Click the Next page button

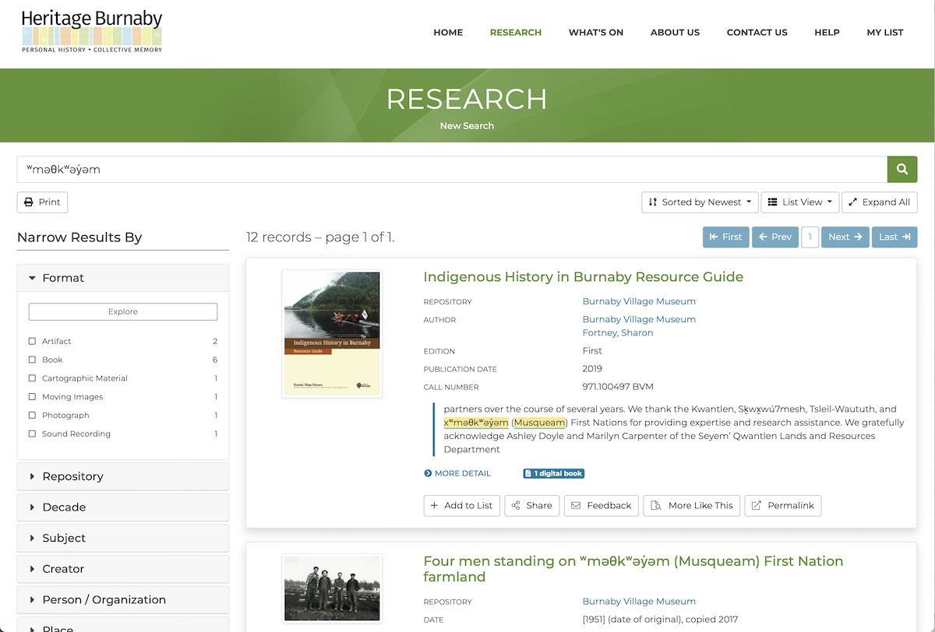(845, 237)
